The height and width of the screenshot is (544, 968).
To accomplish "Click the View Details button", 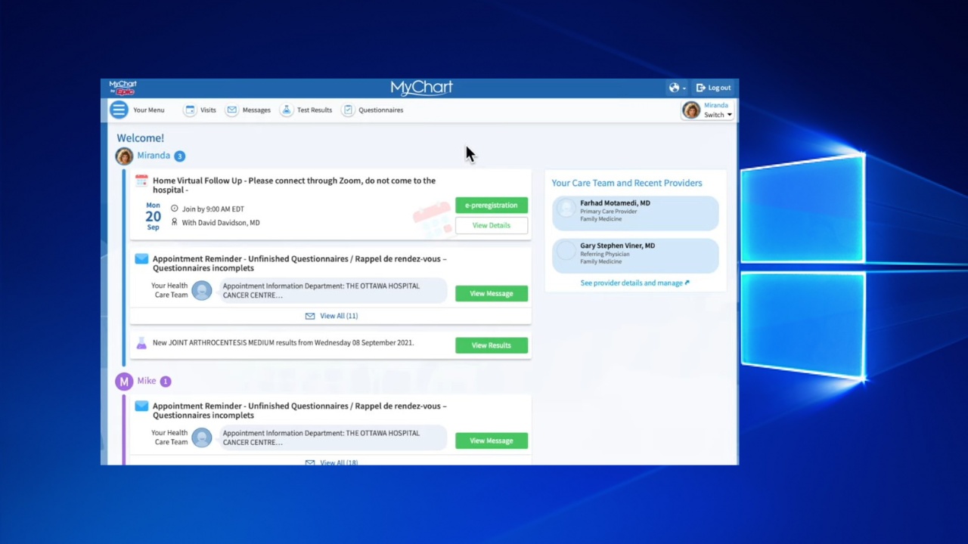I will pos(492,225).
